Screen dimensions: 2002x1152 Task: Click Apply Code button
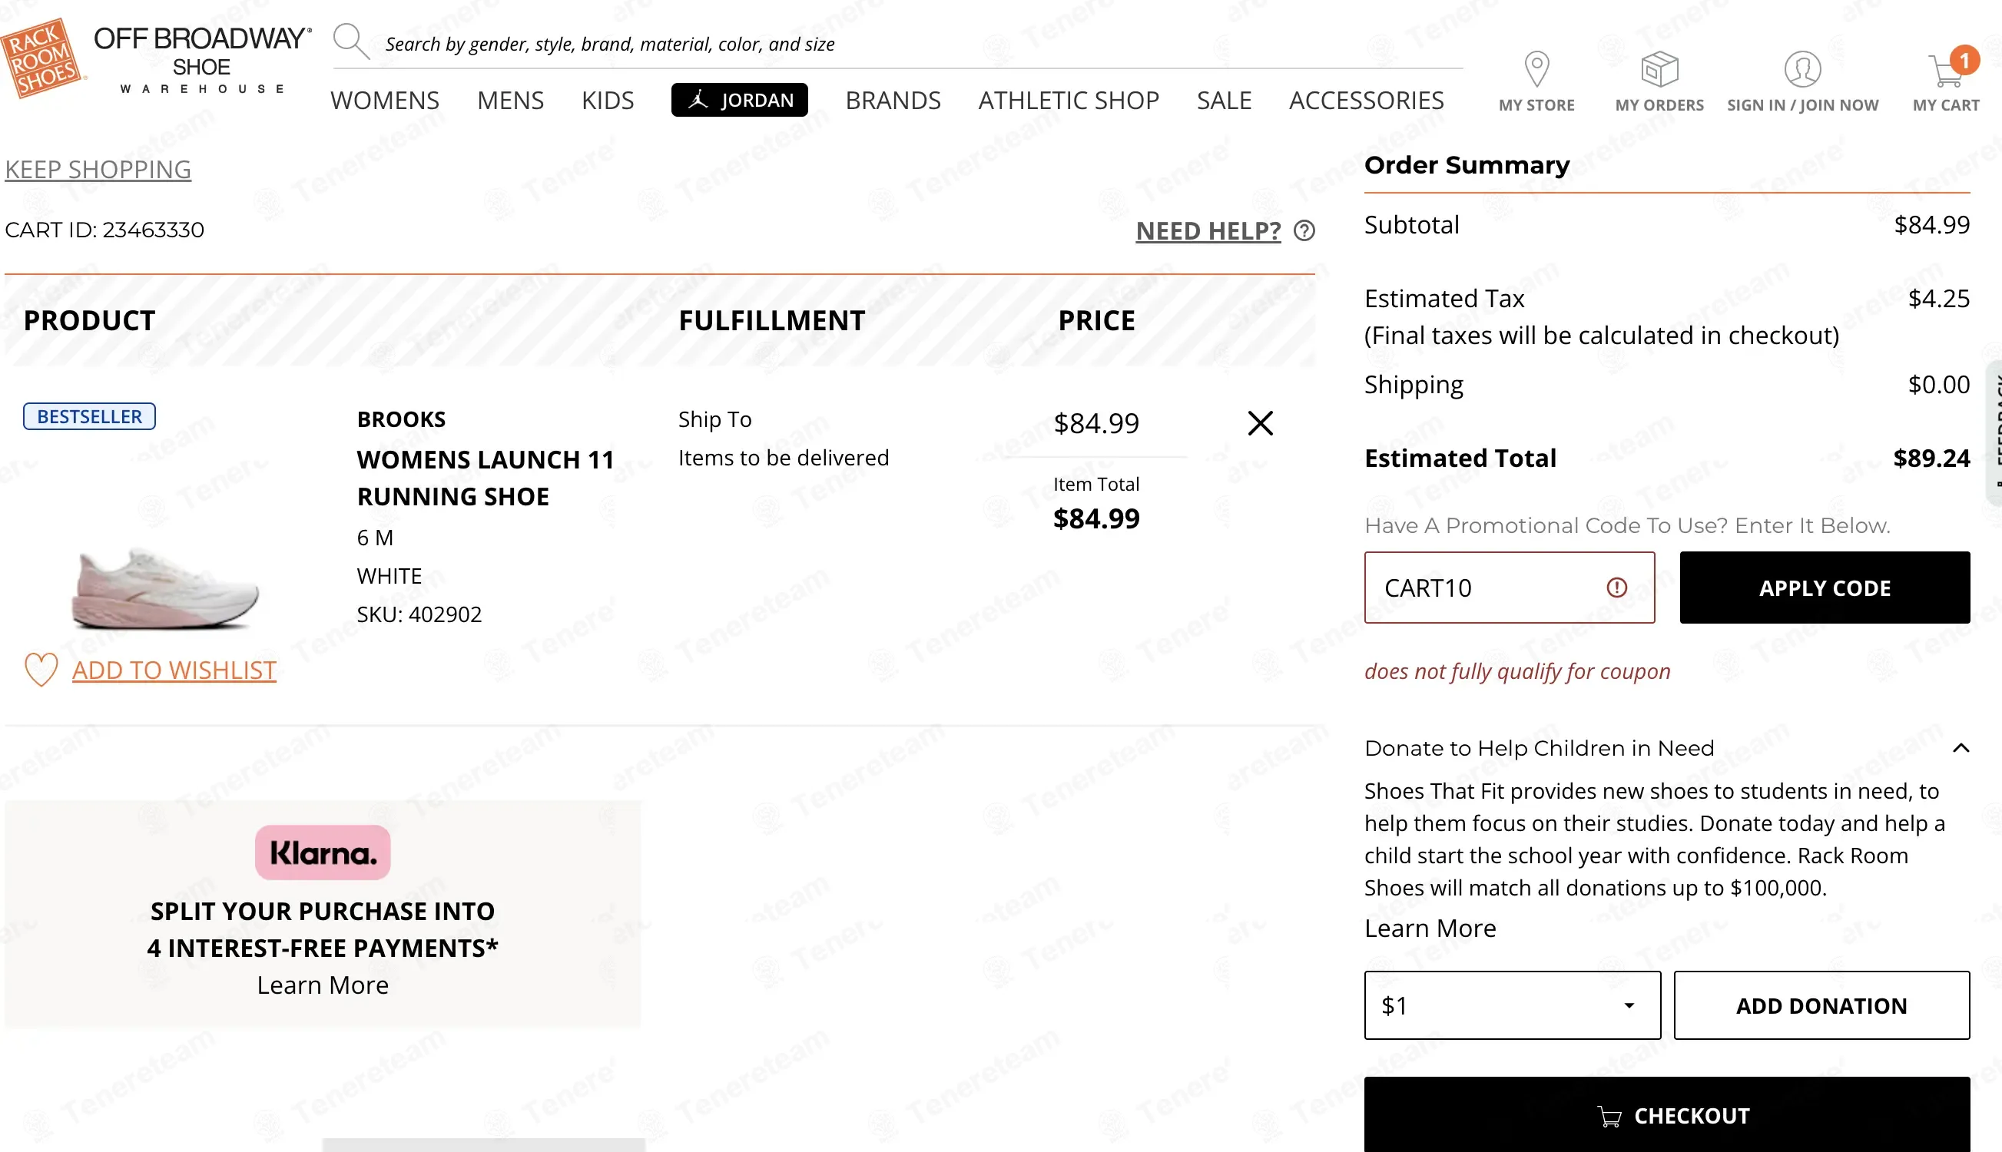1824,587
